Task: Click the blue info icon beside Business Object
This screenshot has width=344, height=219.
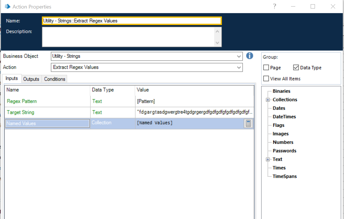Action: 249,56
